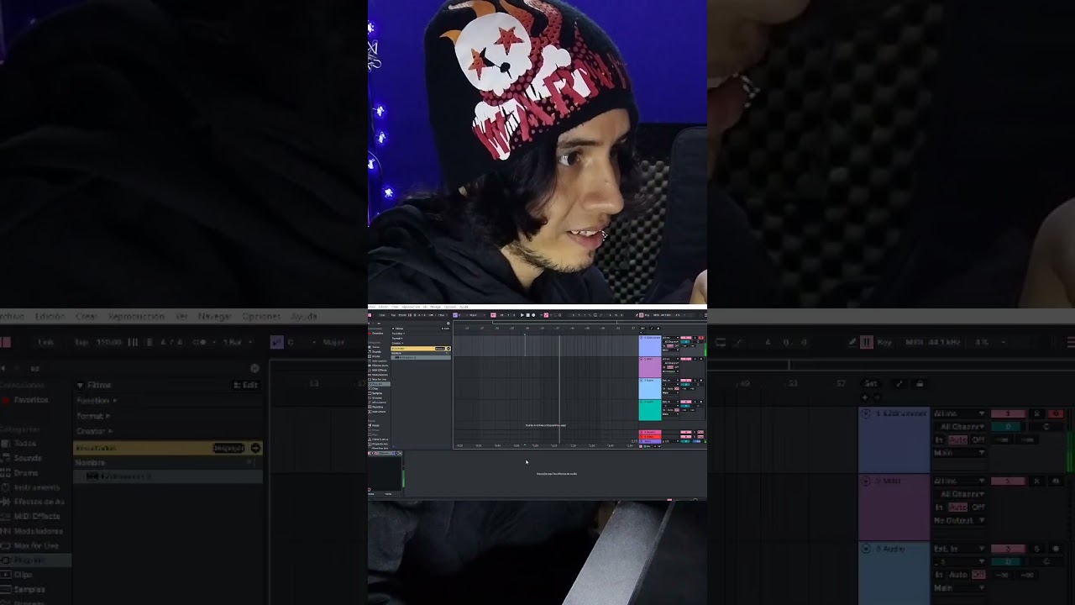Arm track 1 for recording
The width and height of the screenshot is (1075, 605).
pos(701,338)
